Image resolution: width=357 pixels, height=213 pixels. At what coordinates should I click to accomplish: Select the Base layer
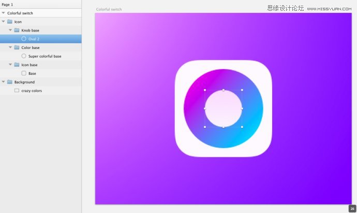pos(41,73)
